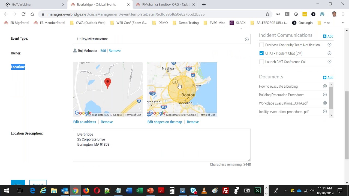The image size is (349, 196).
Task: Open the DEMO bookmarks folder
Action: pos(160,23)
